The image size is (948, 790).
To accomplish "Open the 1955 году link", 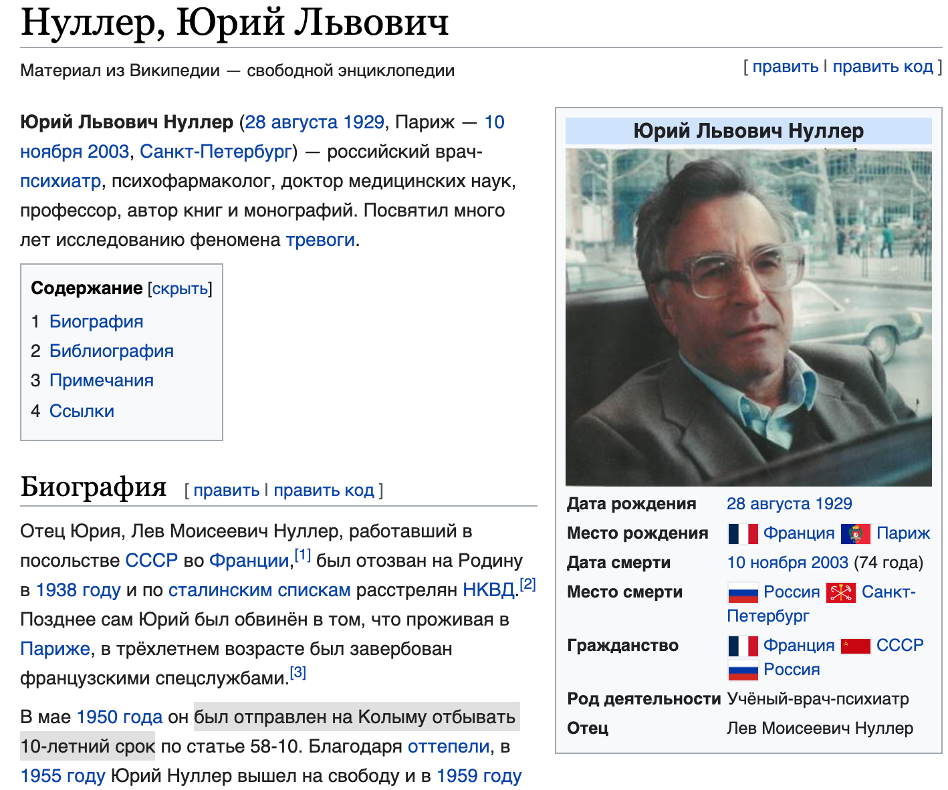I will coord(63,776).
